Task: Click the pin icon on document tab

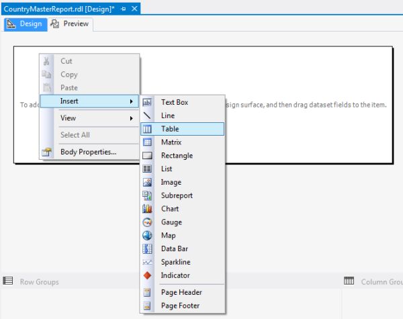Action: [x=123, y=9]
